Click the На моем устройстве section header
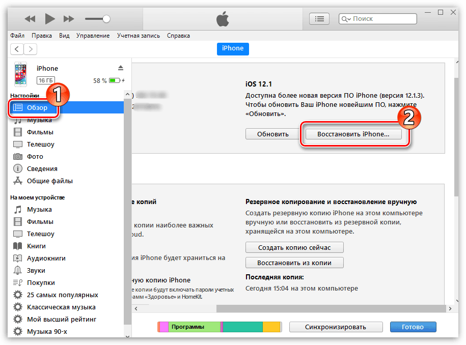The image size is (466, 345). (38, 197)
